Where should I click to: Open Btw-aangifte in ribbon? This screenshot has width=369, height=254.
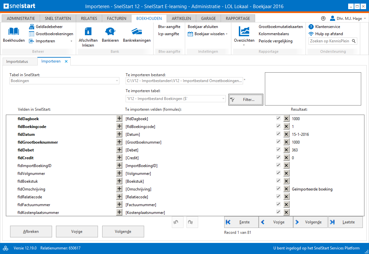click(x=169, y=27)
